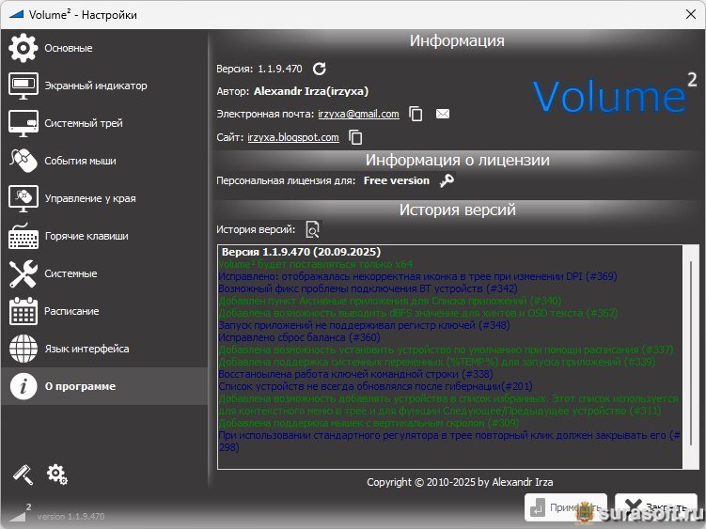Switch to События мыши section
706x529 pixels.
coord(80,161)
